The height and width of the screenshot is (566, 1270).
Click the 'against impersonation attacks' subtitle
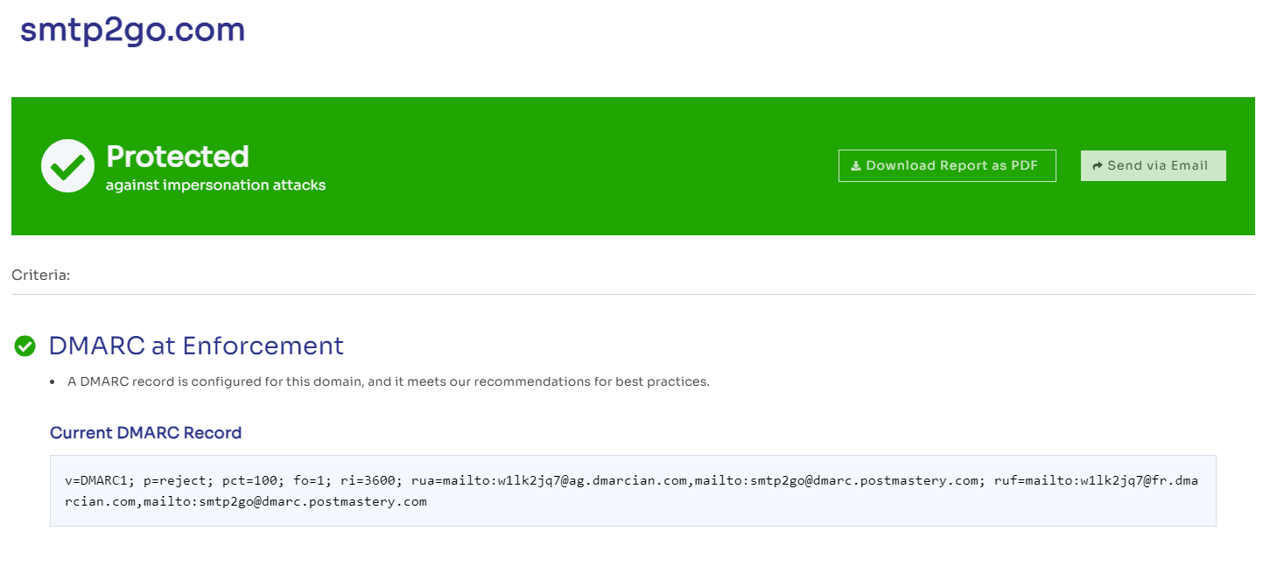pyautogui.click(x=215, y=185)
